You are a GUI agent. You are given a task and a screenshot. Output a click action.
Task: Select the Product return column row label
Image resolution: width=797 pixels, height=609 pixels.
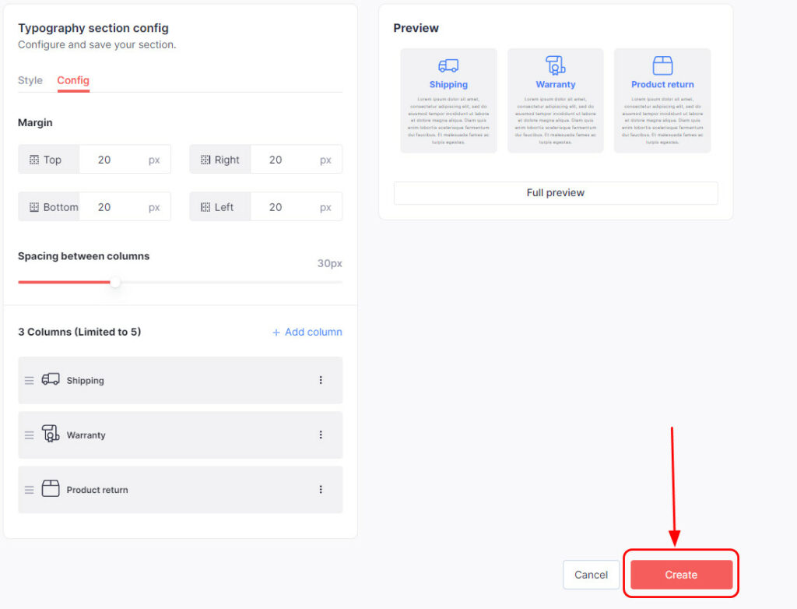97,490
